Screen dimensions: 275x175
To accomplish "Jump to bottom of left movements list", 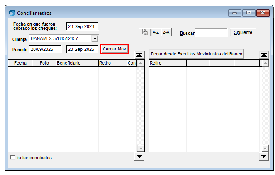I will pos(139,156).
